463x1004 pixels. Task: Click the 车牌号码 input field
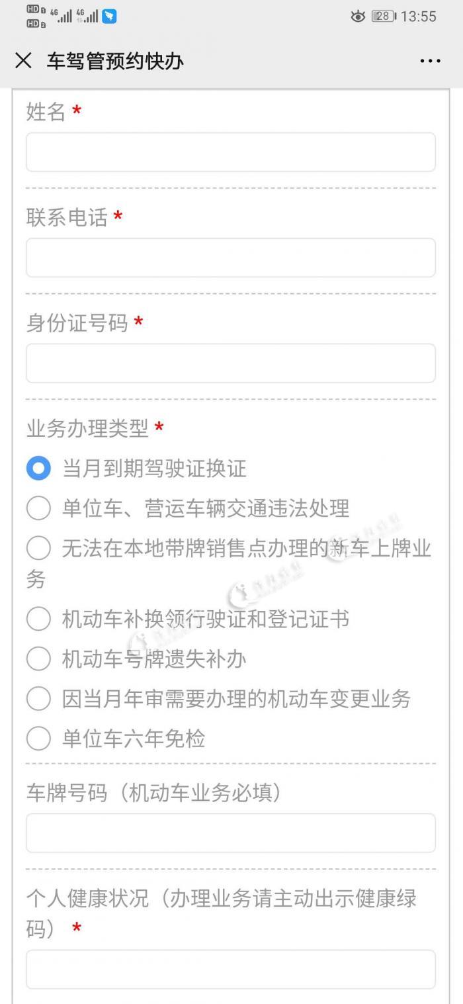coord(230,833)
